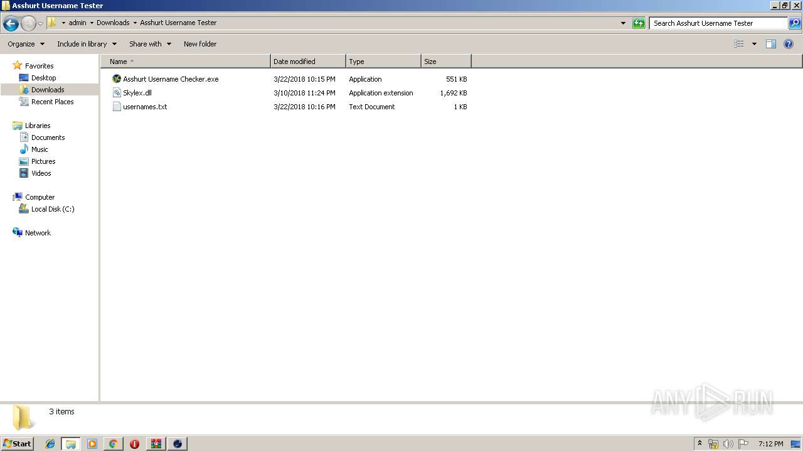
Task: Create a New folder
Action: coord(200,44)
